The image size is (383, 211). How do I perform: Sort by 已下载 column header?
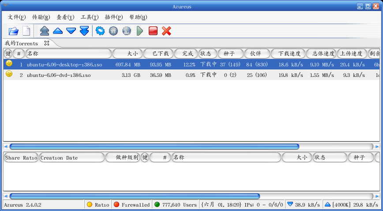[158, 54]
